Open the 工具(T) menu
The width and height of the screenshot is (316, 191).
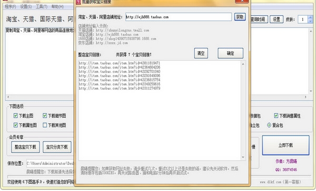(42, 7)
